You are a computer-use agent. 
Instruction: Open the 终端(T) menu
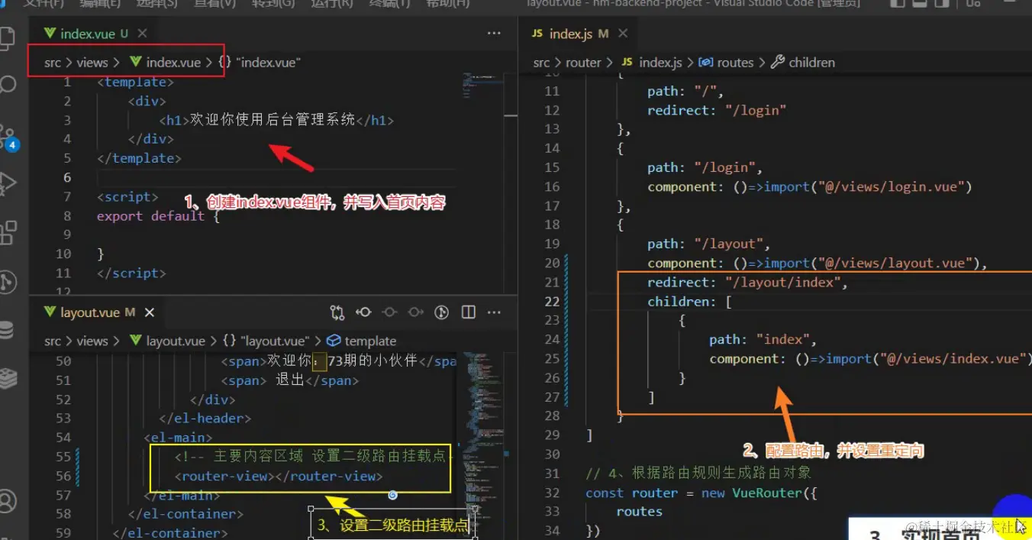[390, 3]
